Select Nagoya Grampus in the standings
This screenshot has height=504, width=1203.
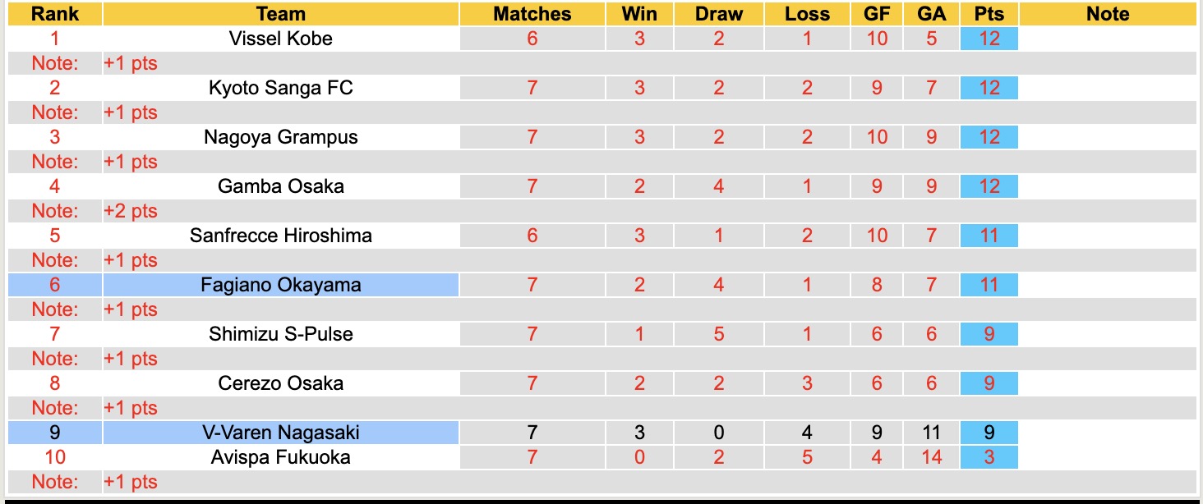281,137
